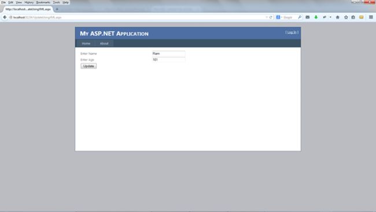Focus the Enter Age field containing 101
This screenshot has width=376, height=212.
coord(168,60)
